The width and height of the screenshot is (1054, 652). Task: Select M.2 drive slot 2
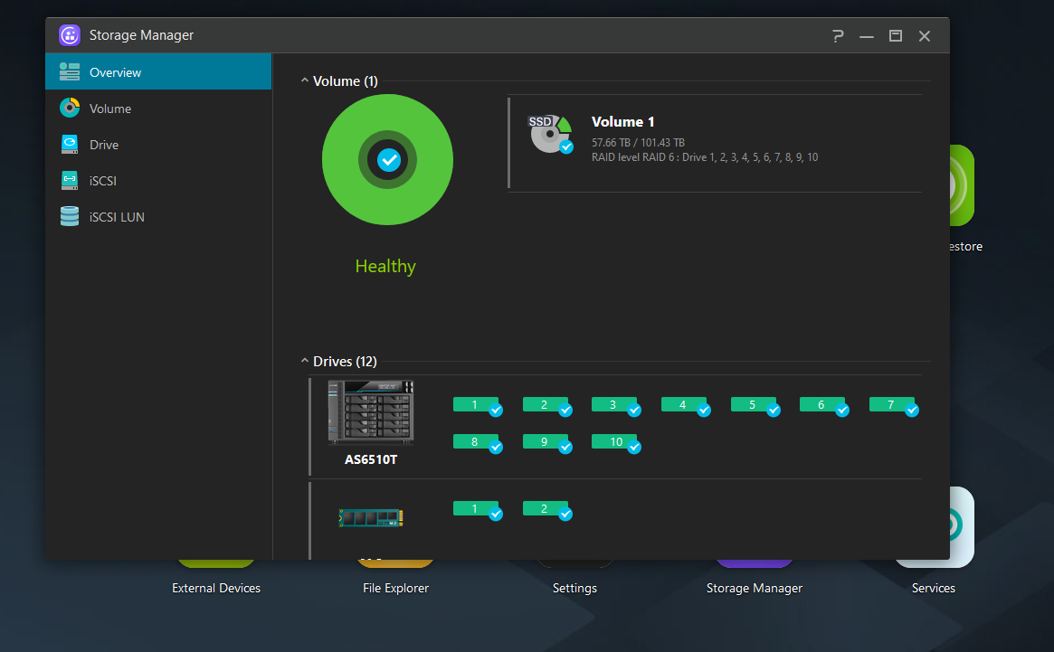click(x=546, y=509)
